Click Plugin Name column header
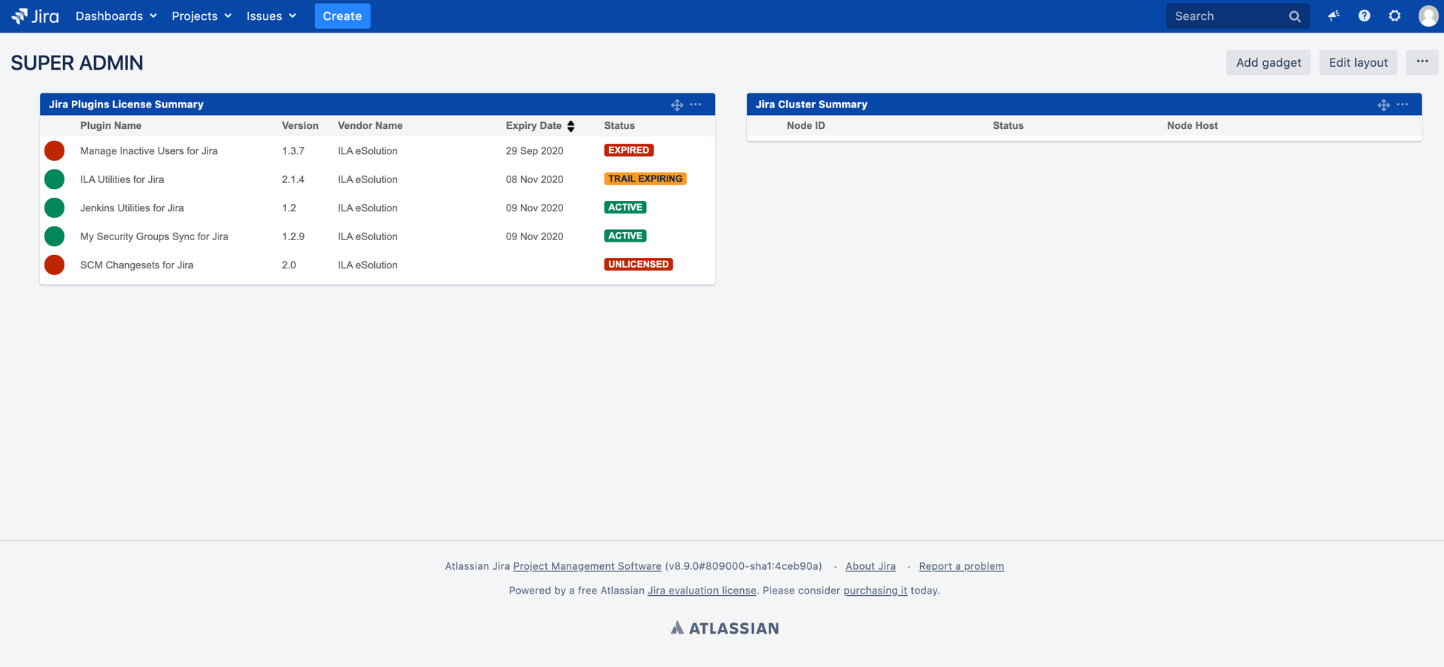The width and height of the screenshot is (1444, 667). 110,126
